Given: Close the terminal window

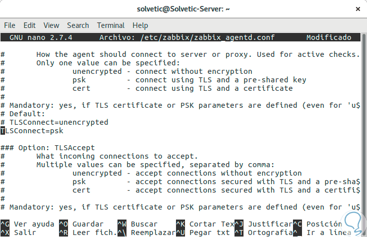Looking at the screenshot, I should click(x=357, y=9).
